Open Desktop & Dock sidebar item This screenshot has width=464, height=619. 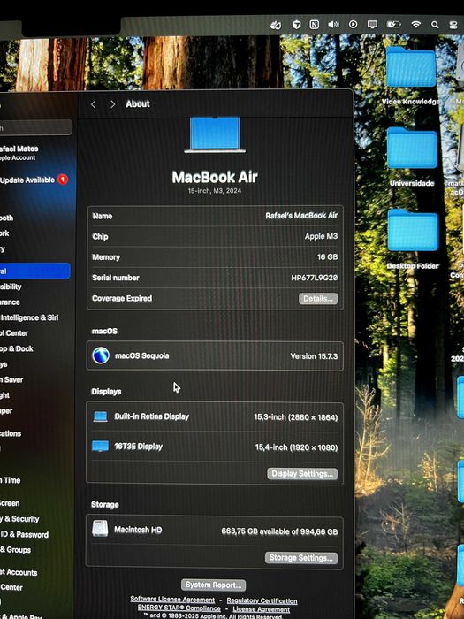17,348
